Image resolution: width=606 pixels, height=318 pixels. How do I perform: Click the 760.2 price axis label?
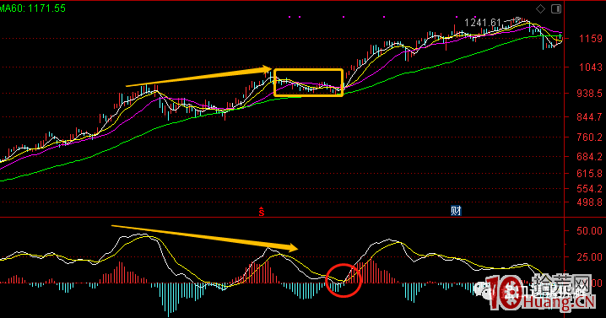[x=589, y=137]
